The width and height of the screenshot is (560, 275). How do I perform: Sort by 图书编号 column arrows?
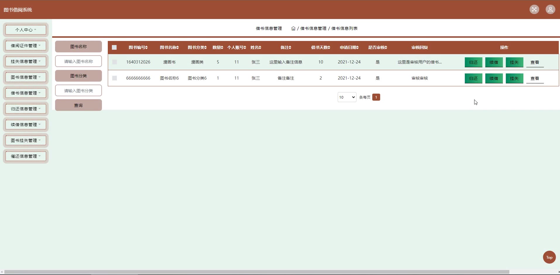tap(146, 47)
